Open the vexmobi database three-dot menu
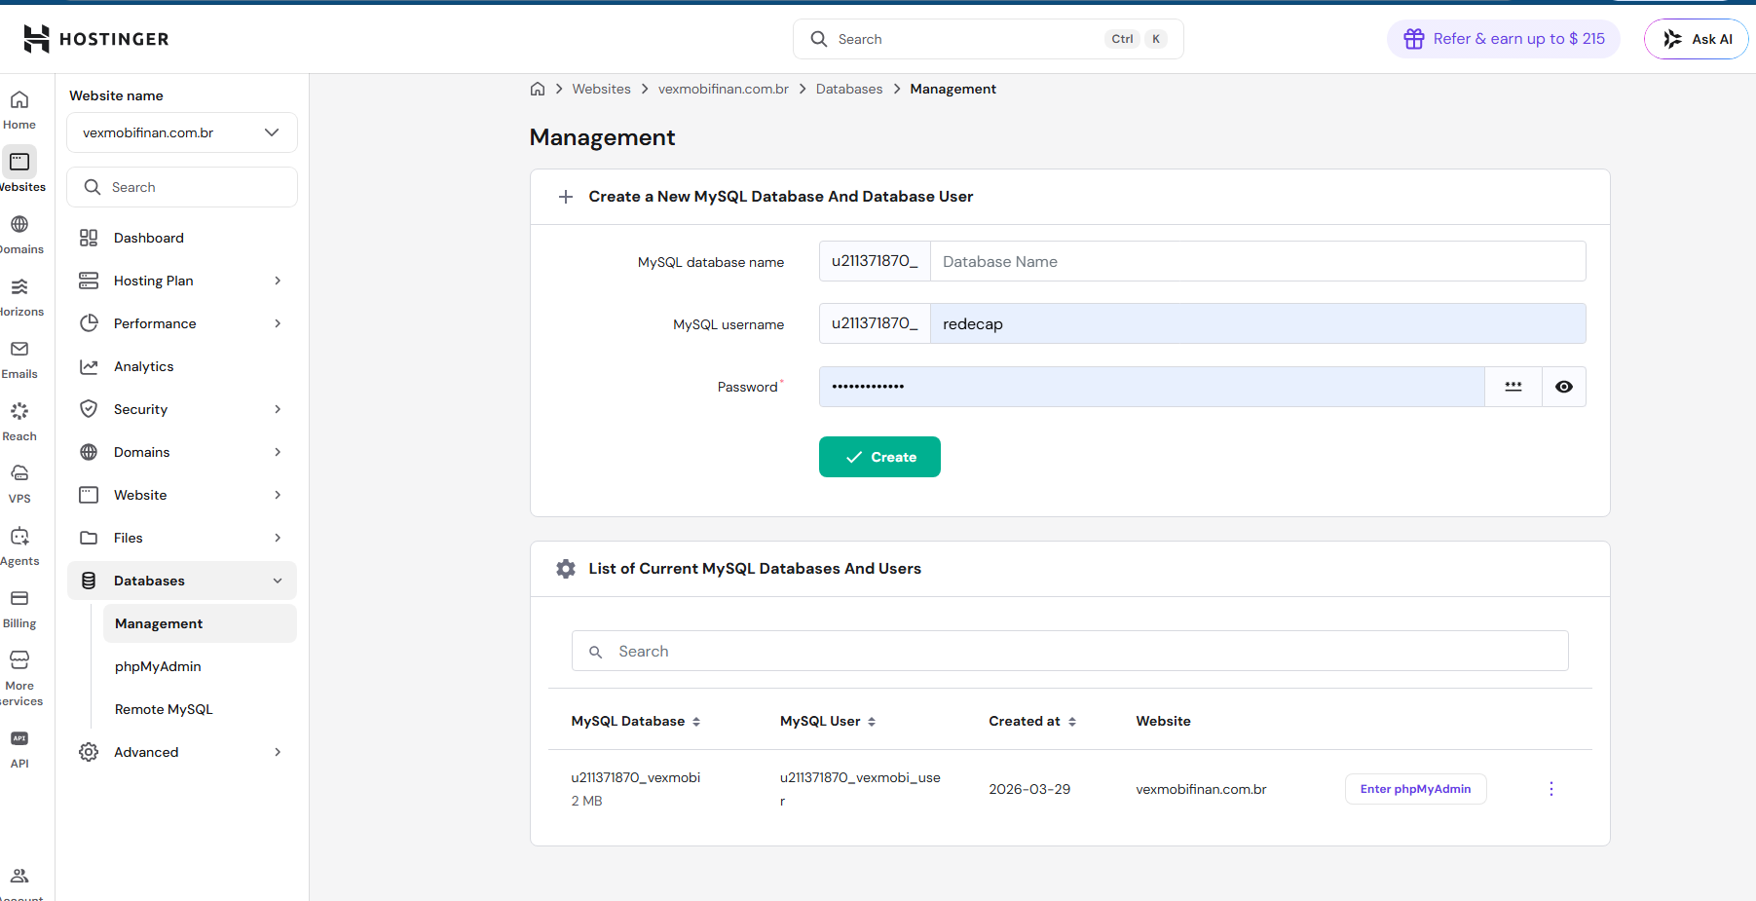This screenshot has height=901, width=1756. coord(1551,789)
